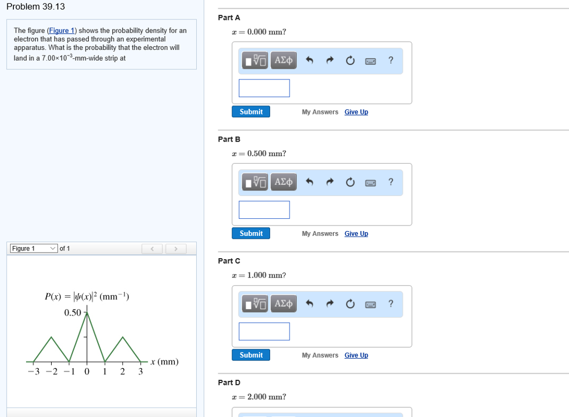Click the Part B answer input box

tap(264, 209)
